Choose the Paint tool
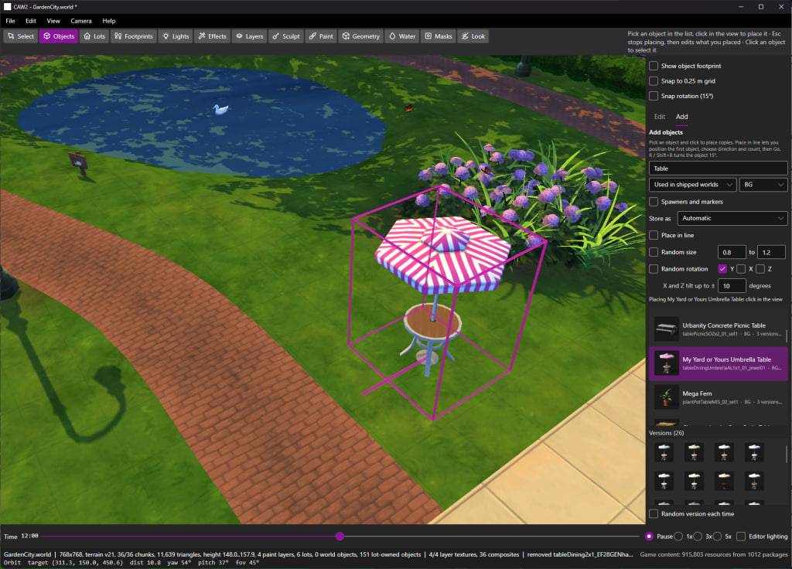 pos(321,36)
